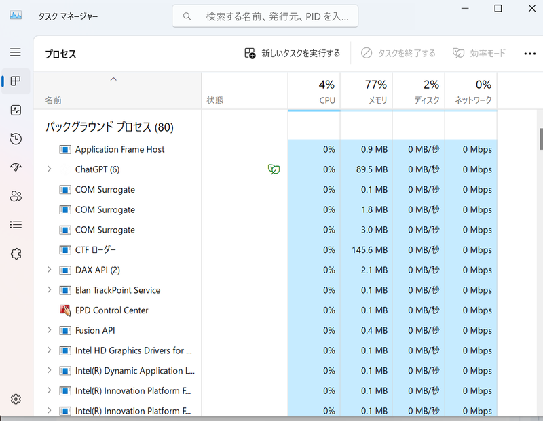Open Task Manager settings via the gear icon
This screenshot has width=543, height=421.
coord(16,399)
